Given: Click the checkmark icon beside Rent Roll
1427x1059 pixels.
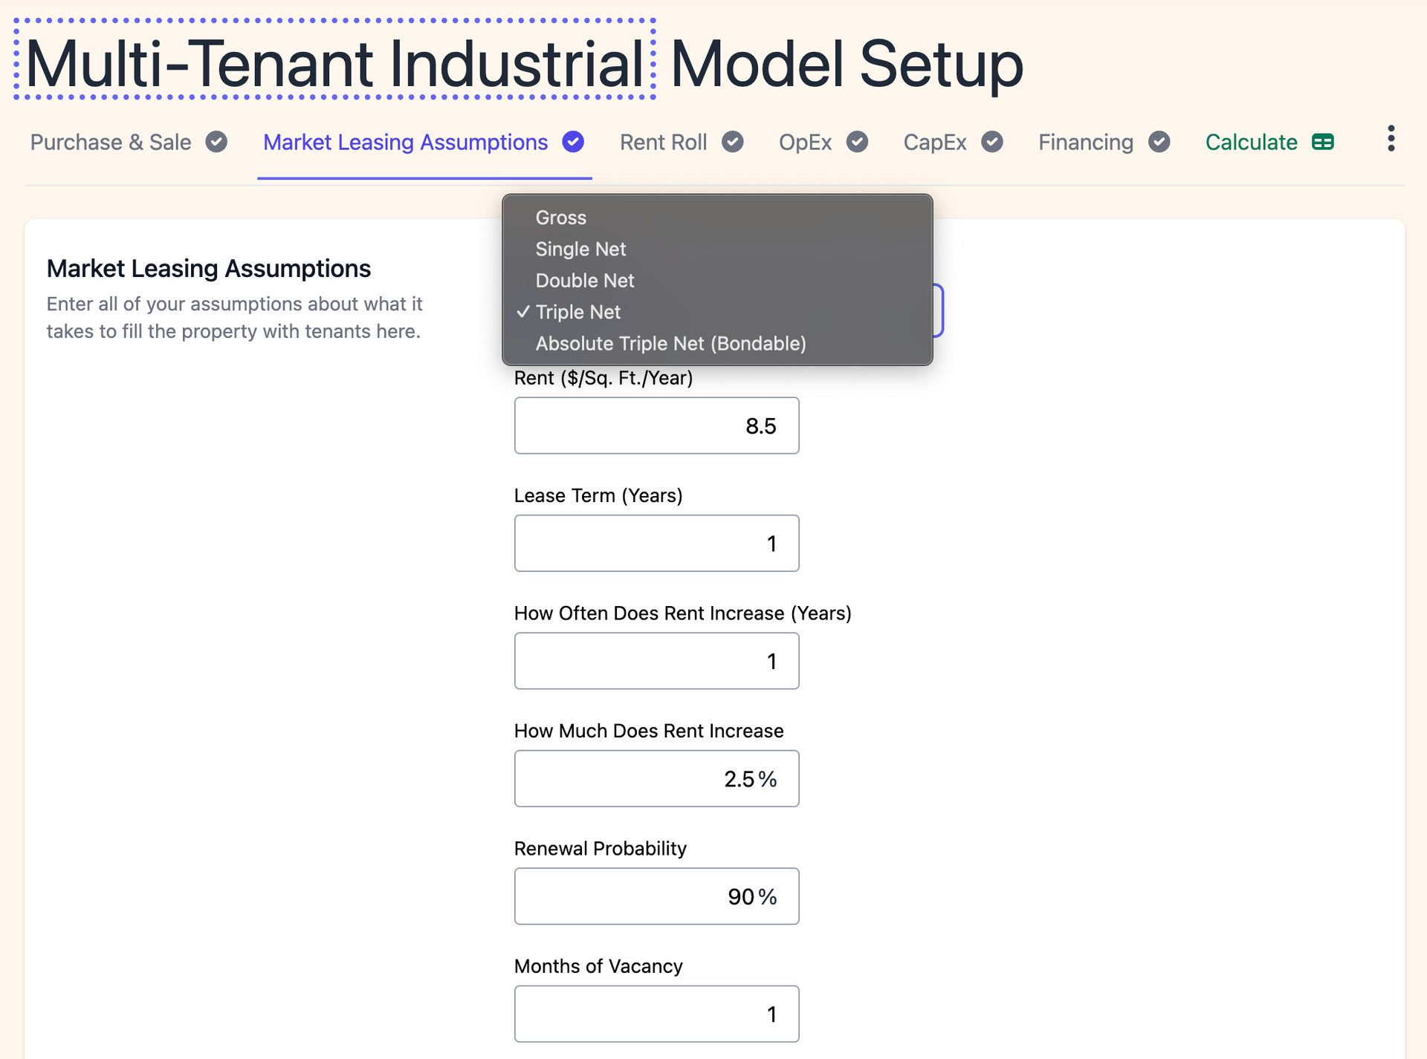Looking at the screenshot, I should coord(732,142).
